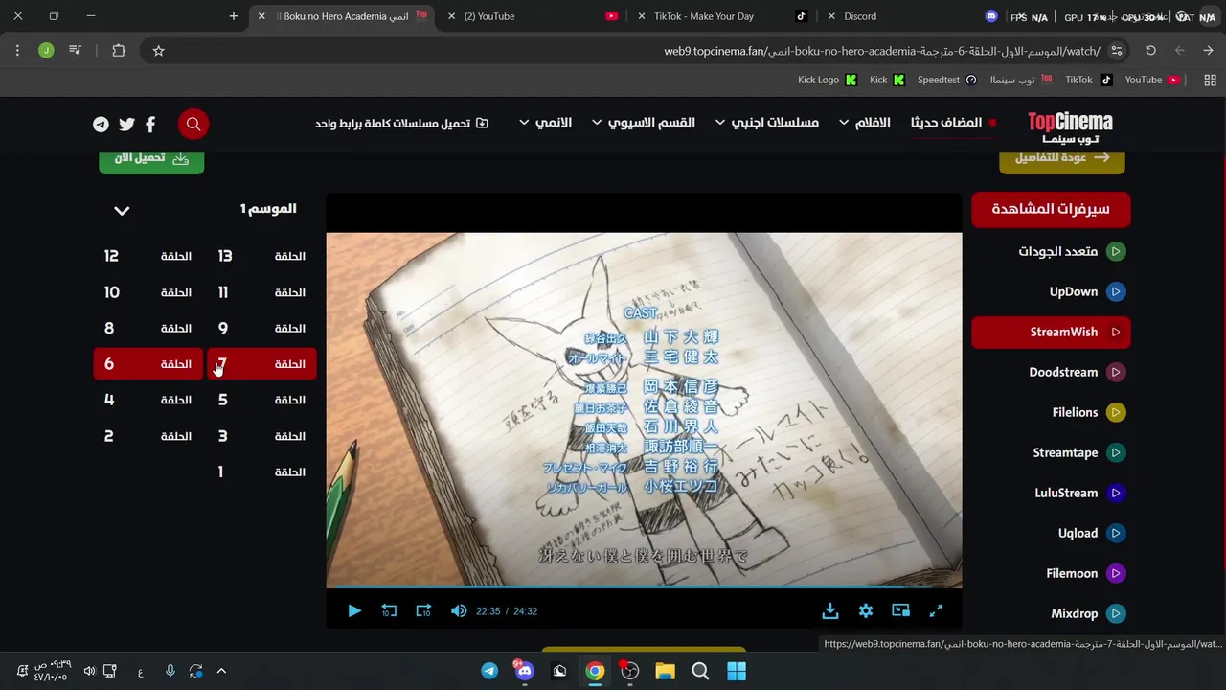
Task: Download the video from the player toolbar
Action: point(830,610)
